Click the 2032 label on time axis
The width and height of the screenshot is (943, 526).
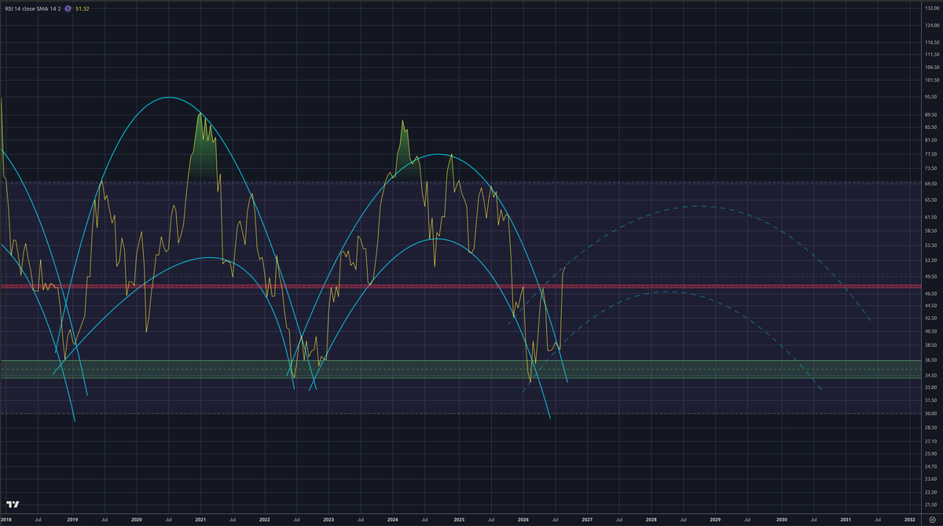[x=909, y=520]
